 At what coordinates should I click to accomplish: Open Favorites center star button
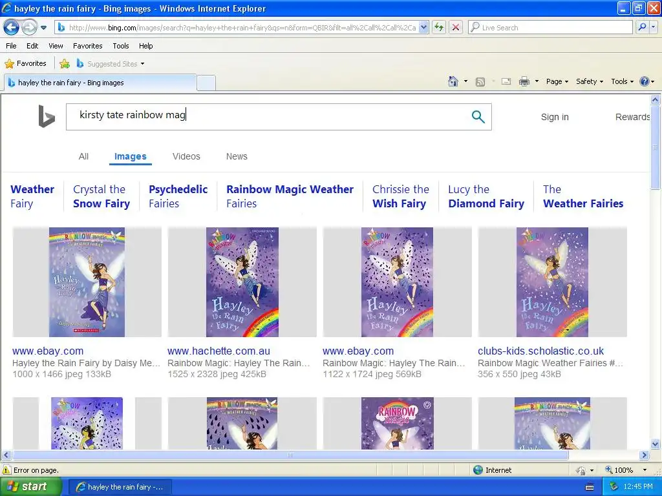(25, 64)
